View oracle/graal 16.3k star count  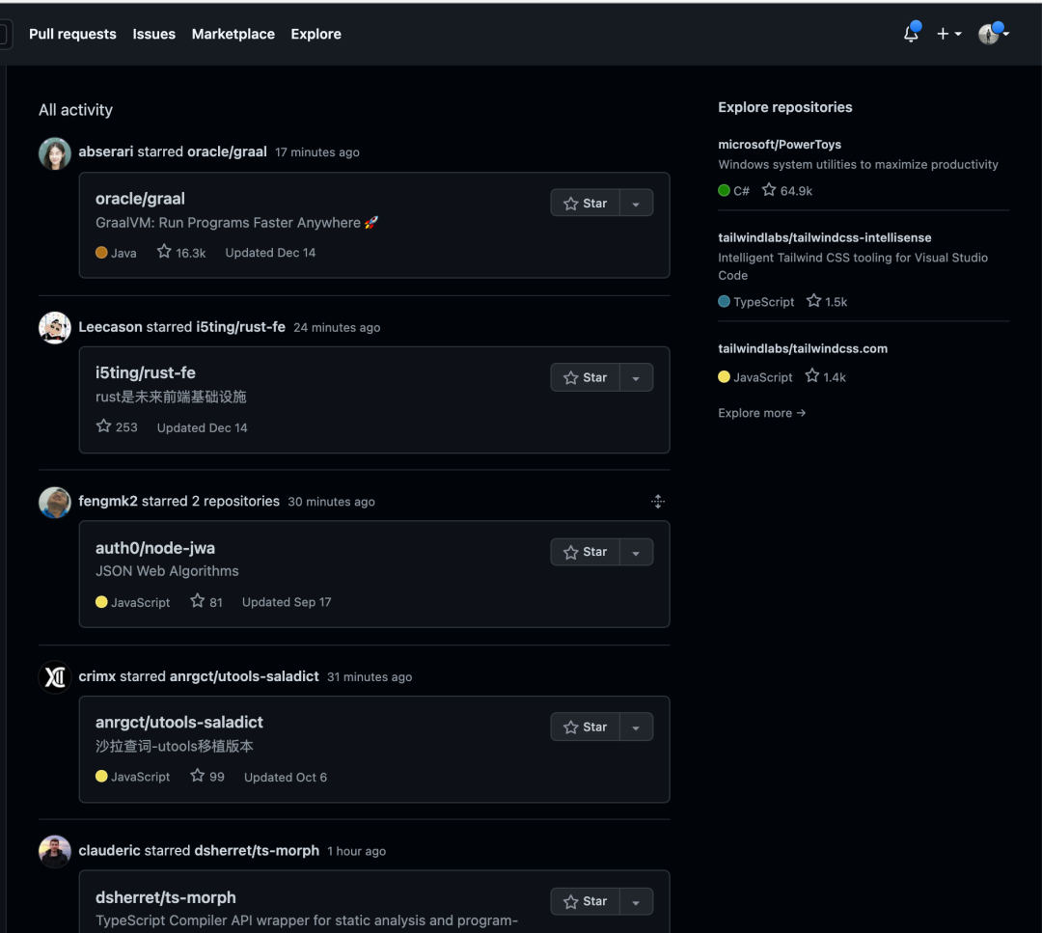click(x=181, y=252)
